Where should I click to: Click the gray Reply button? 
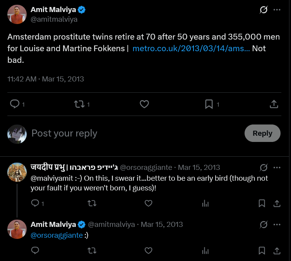[262, 133]
